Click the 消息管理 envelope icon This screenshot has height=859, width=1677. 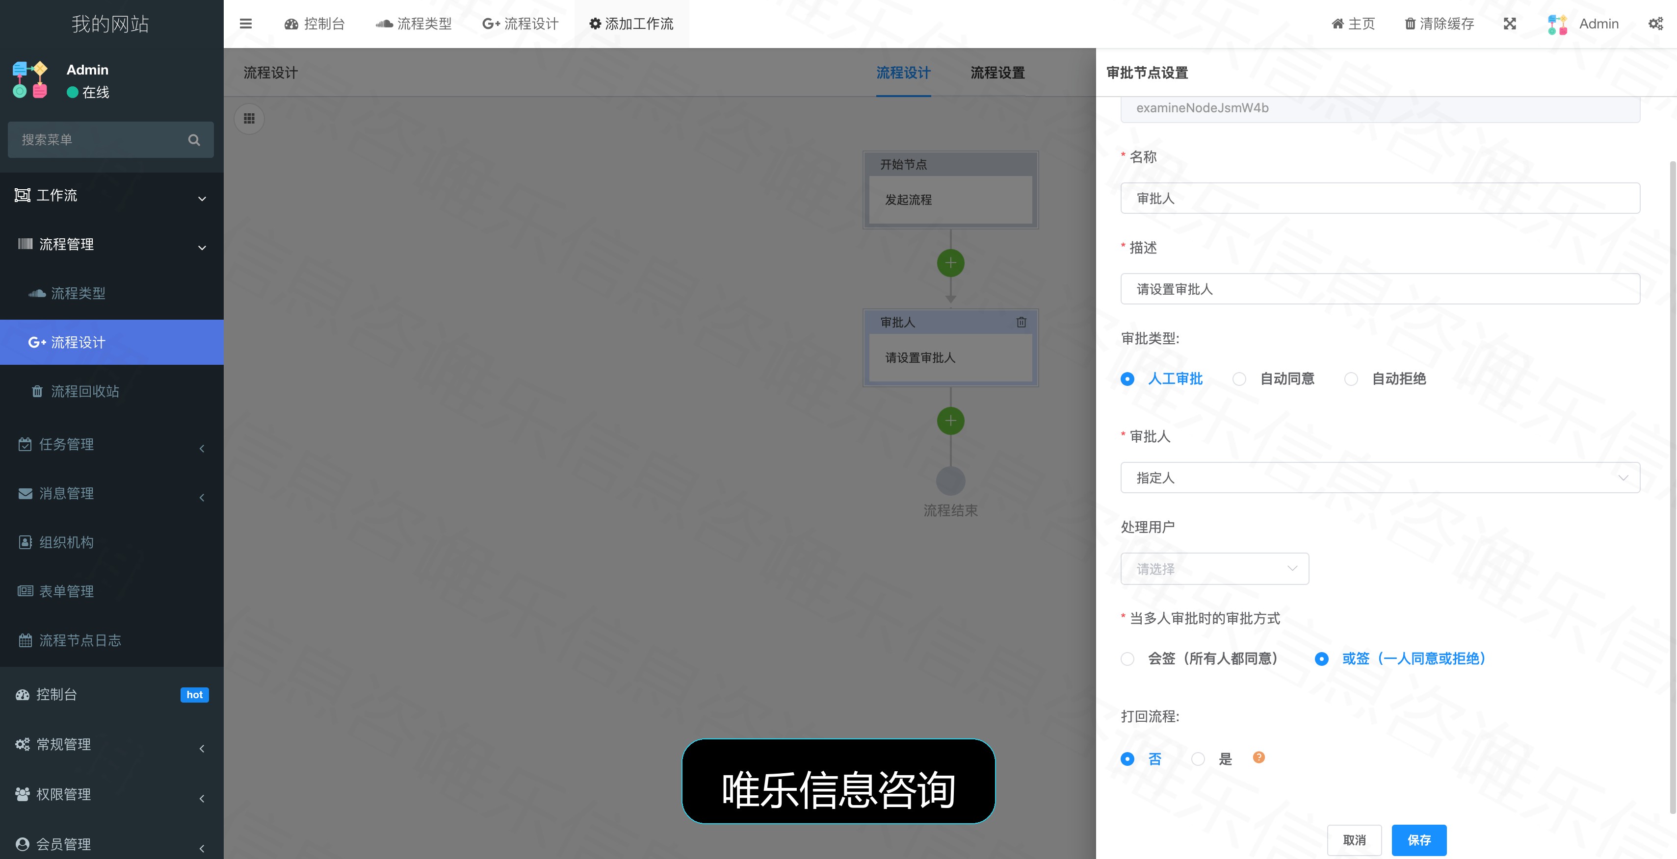[26, 493]
